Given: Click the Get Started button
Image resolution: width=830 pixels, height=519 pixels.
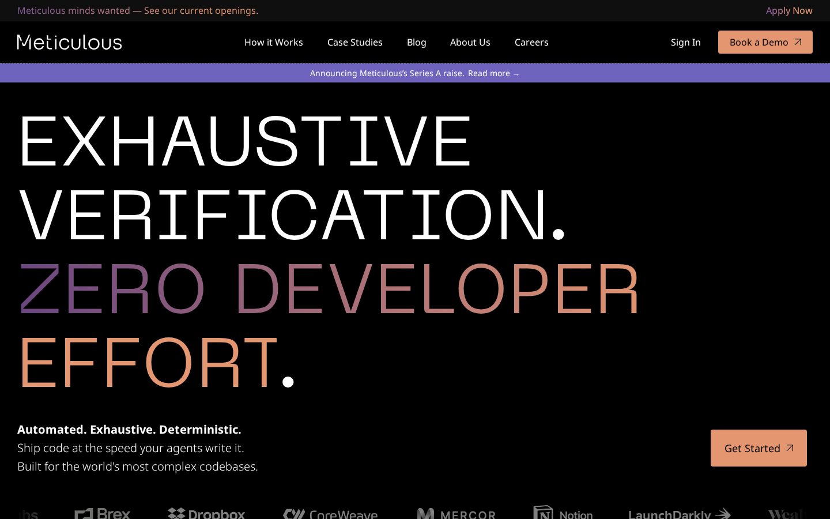Looking at the screenshot, I should pos(759,448).
